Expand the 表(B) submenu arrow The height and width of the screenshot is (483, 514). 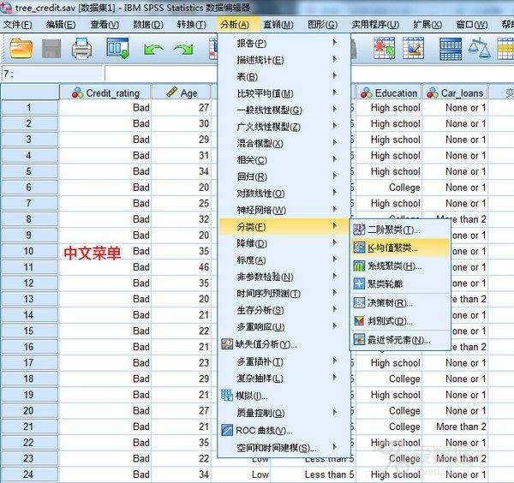click(335, 75)
